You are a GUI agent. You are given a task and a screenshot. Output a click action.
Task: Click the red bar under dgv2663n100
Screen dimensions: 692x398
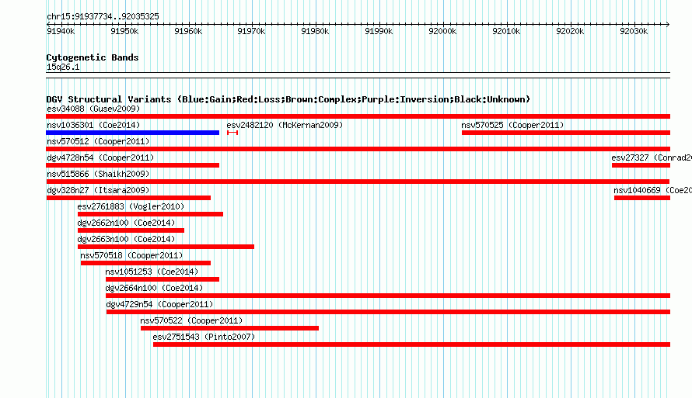166,247
